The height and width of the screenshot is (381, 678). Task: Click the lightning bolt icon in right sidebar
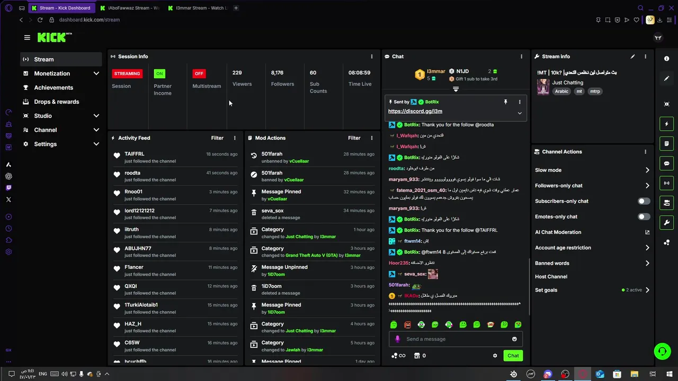pyautogui.click(x=666, y=124)
